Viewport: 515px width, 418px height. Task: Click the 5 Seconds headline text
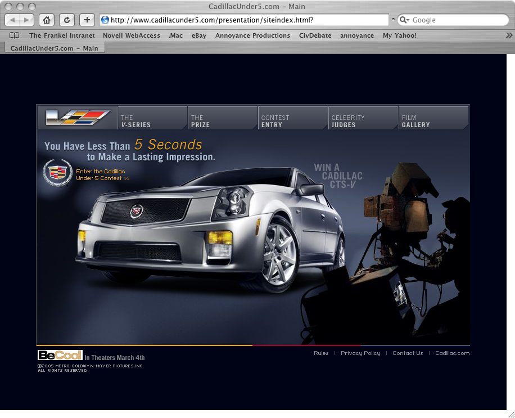pos(168,145)
